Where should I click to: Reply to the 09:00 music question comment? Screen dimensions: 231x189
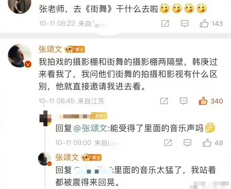coord(187,143)
